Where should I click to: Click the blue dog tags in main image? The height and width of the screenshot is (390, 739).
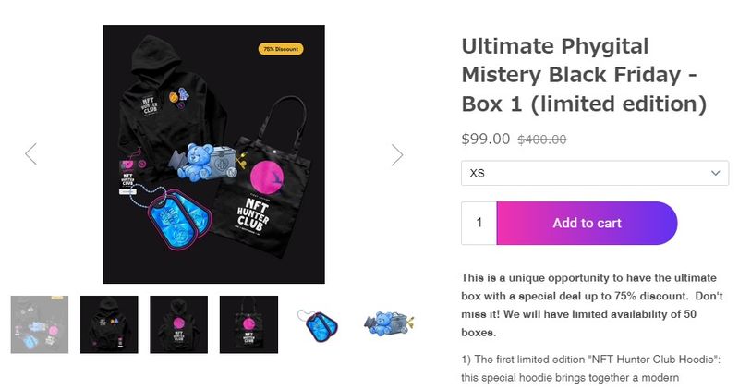pos(179,219)
